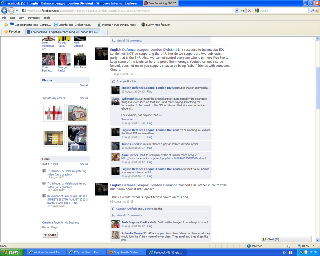Open the Tools menu
The width and height of the screenshot is (320, 256).
(x=46, y=18)
